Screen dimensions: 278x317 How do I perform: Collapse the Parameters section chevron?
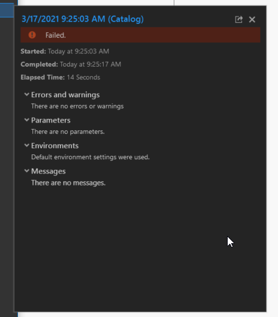[26, 120]
